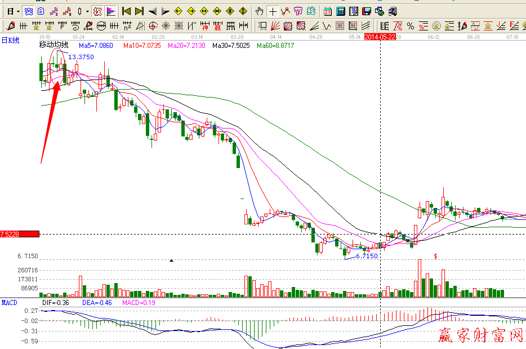
Task: Select the 日K线 chart label
Action: click(x=10, y=40)
